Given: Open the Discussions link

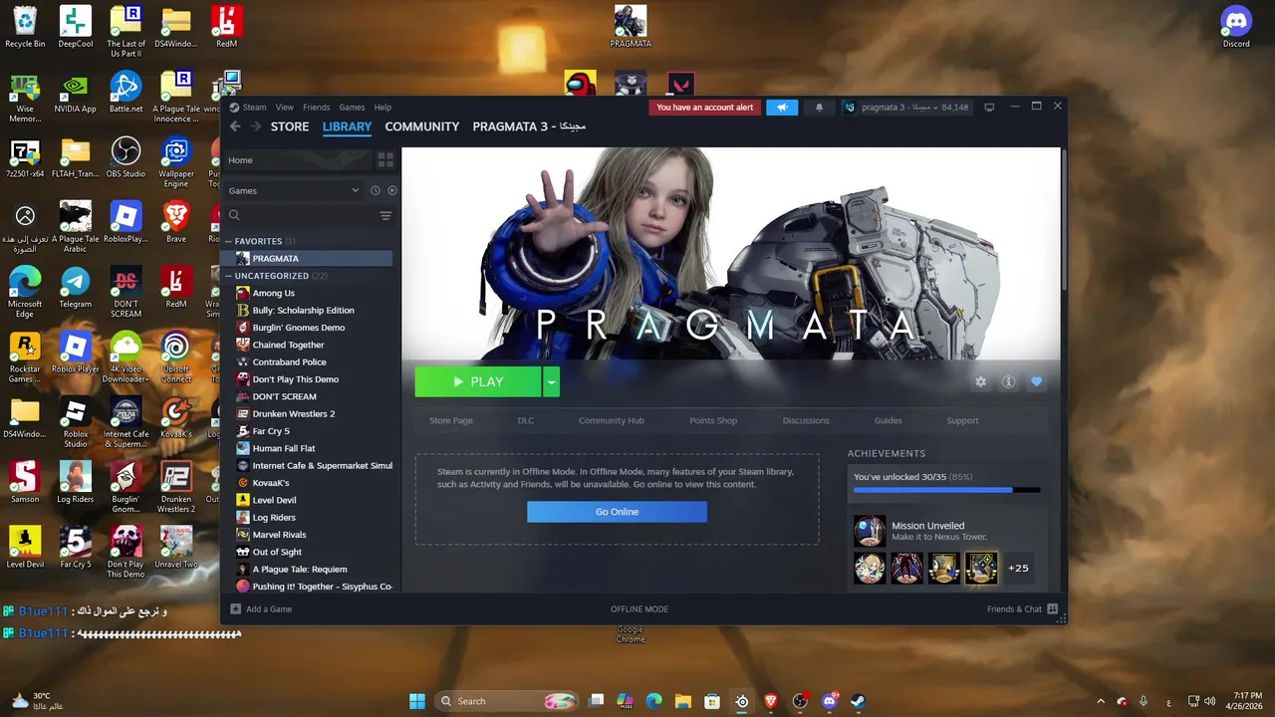Looking at the screenshot, I should click(x=806, y=420).
